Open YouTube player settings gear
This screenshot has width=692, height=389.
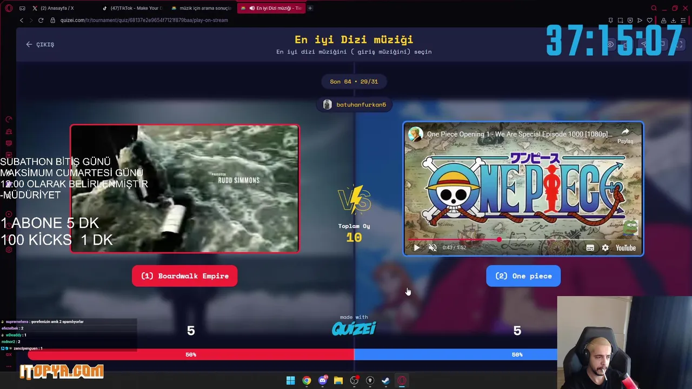pyautogui.click(x=605, y=247)
